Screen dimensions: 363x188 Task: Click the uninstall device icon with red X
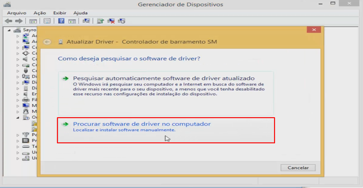click(x=111, y=21)
